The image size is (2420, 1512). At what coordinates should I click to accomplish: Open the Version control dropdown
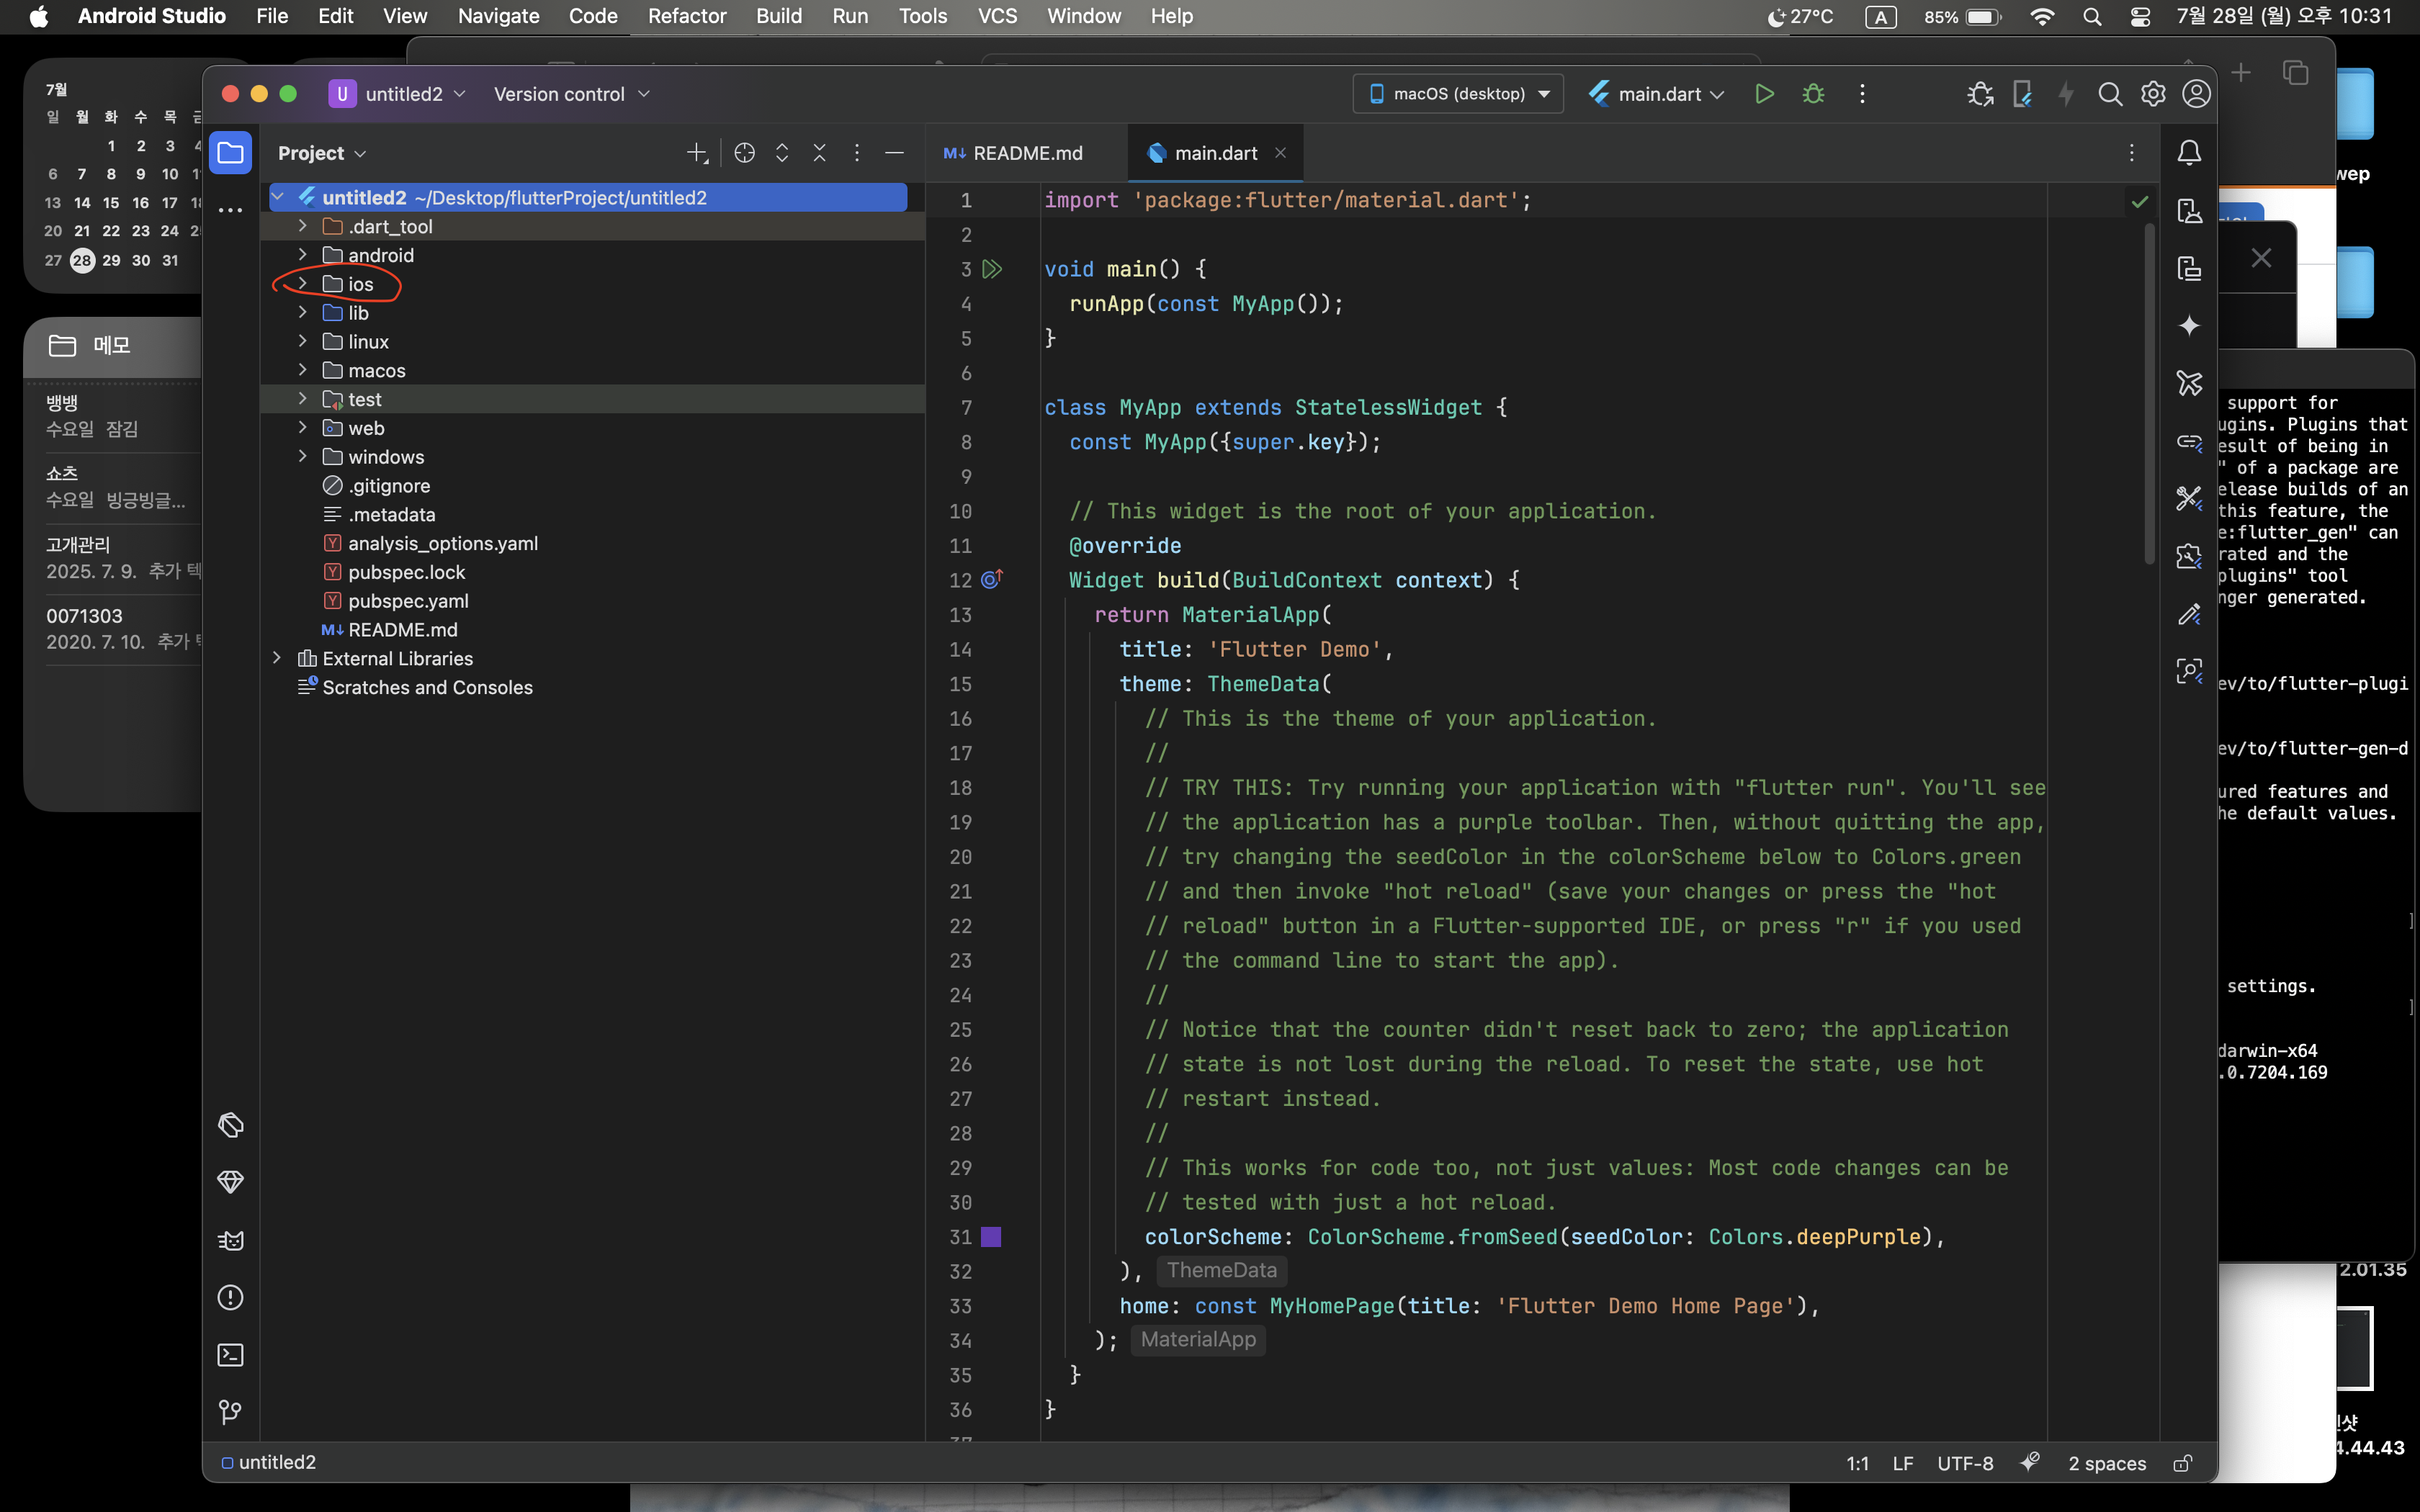point(571,94)
